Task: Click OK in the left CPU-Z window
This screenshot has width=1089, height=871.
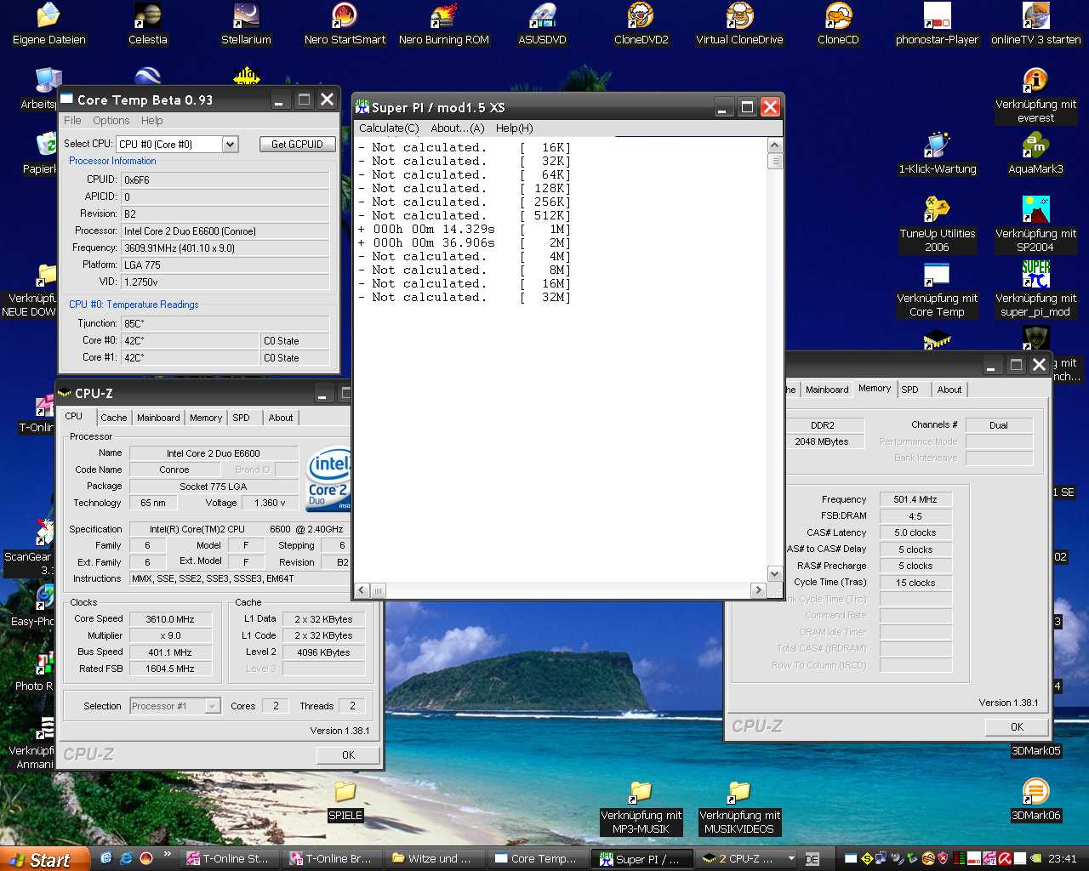Action: pos(348,755)
